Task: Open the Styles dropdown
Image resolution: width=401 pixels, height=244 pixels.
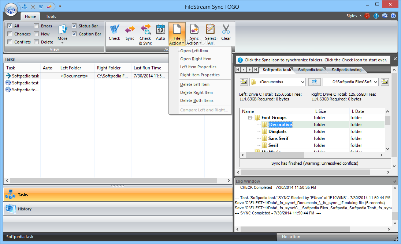Action: (354, 16)
